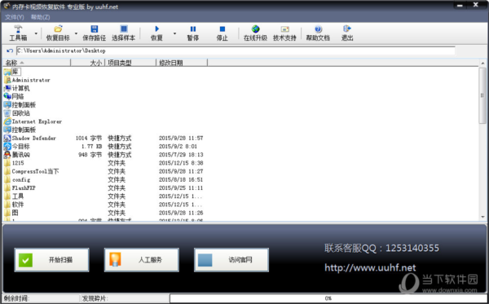Image resolution: width=489 pixels, height=304 pixels.
Task: Minimize the window
Action: point(460,6)
